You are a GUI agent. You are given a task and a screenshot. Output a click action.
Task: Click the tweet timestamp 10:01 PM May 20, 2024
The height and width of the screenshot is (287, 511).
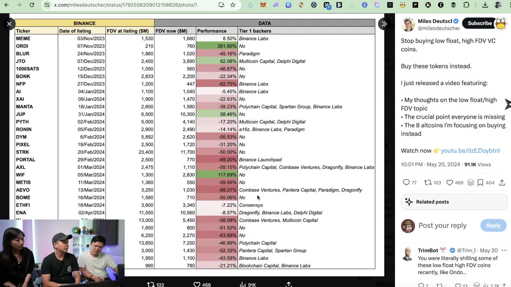coord(430,164)
